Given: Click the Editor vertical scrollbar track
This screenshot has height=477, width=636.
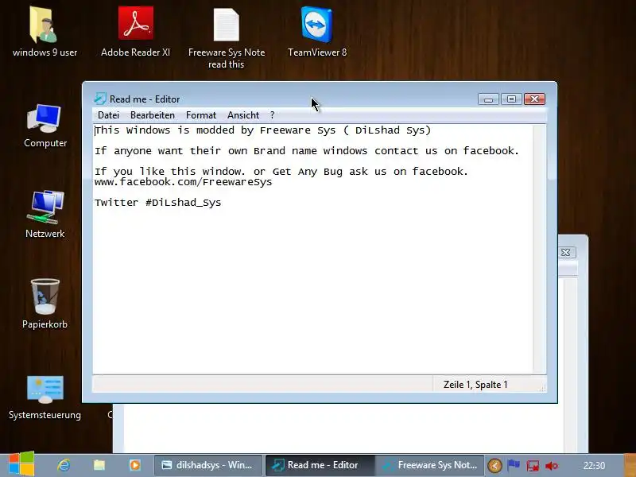Looking at the screenshot, I should point(540,248).
